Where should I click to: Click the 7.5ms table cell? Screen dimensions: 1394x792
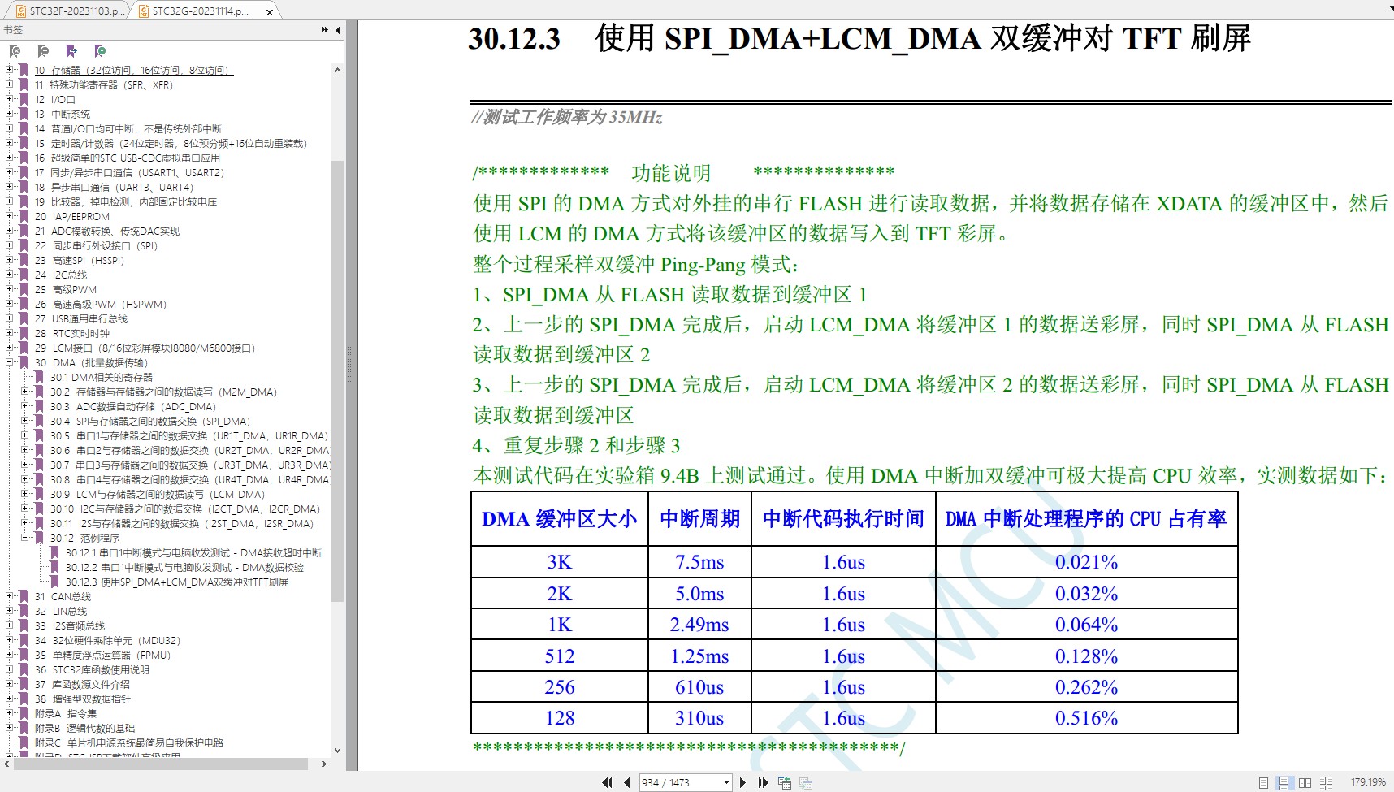[699, 562]
